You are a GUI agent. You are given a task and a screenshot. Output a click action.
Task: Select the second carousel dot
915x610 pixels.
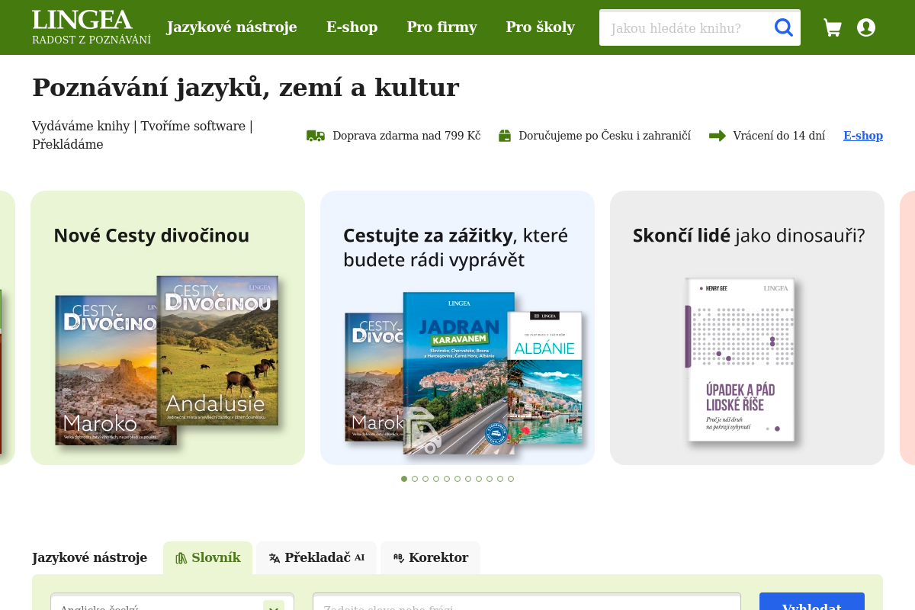(x=415, y=479)
